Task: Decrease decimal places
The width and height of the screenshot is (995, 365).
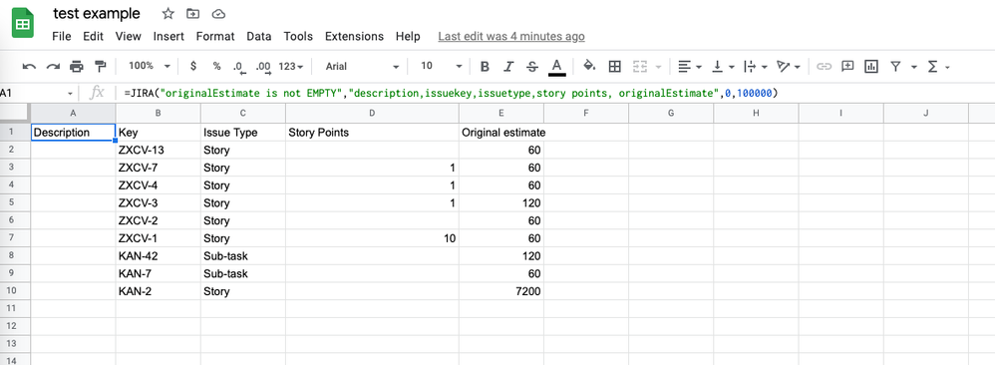Action: tap(238, 66)
